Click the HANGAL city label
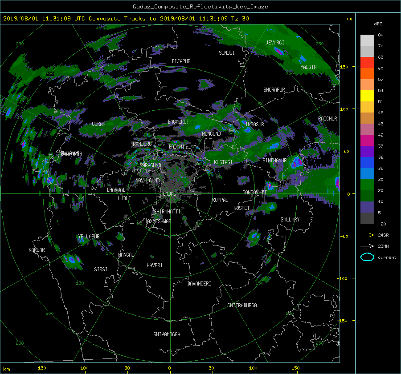Screen dimensions: 401x374 (126, 255)
